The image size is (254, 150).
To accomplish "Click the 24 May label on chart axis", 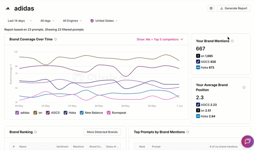I will pos(72,106).
